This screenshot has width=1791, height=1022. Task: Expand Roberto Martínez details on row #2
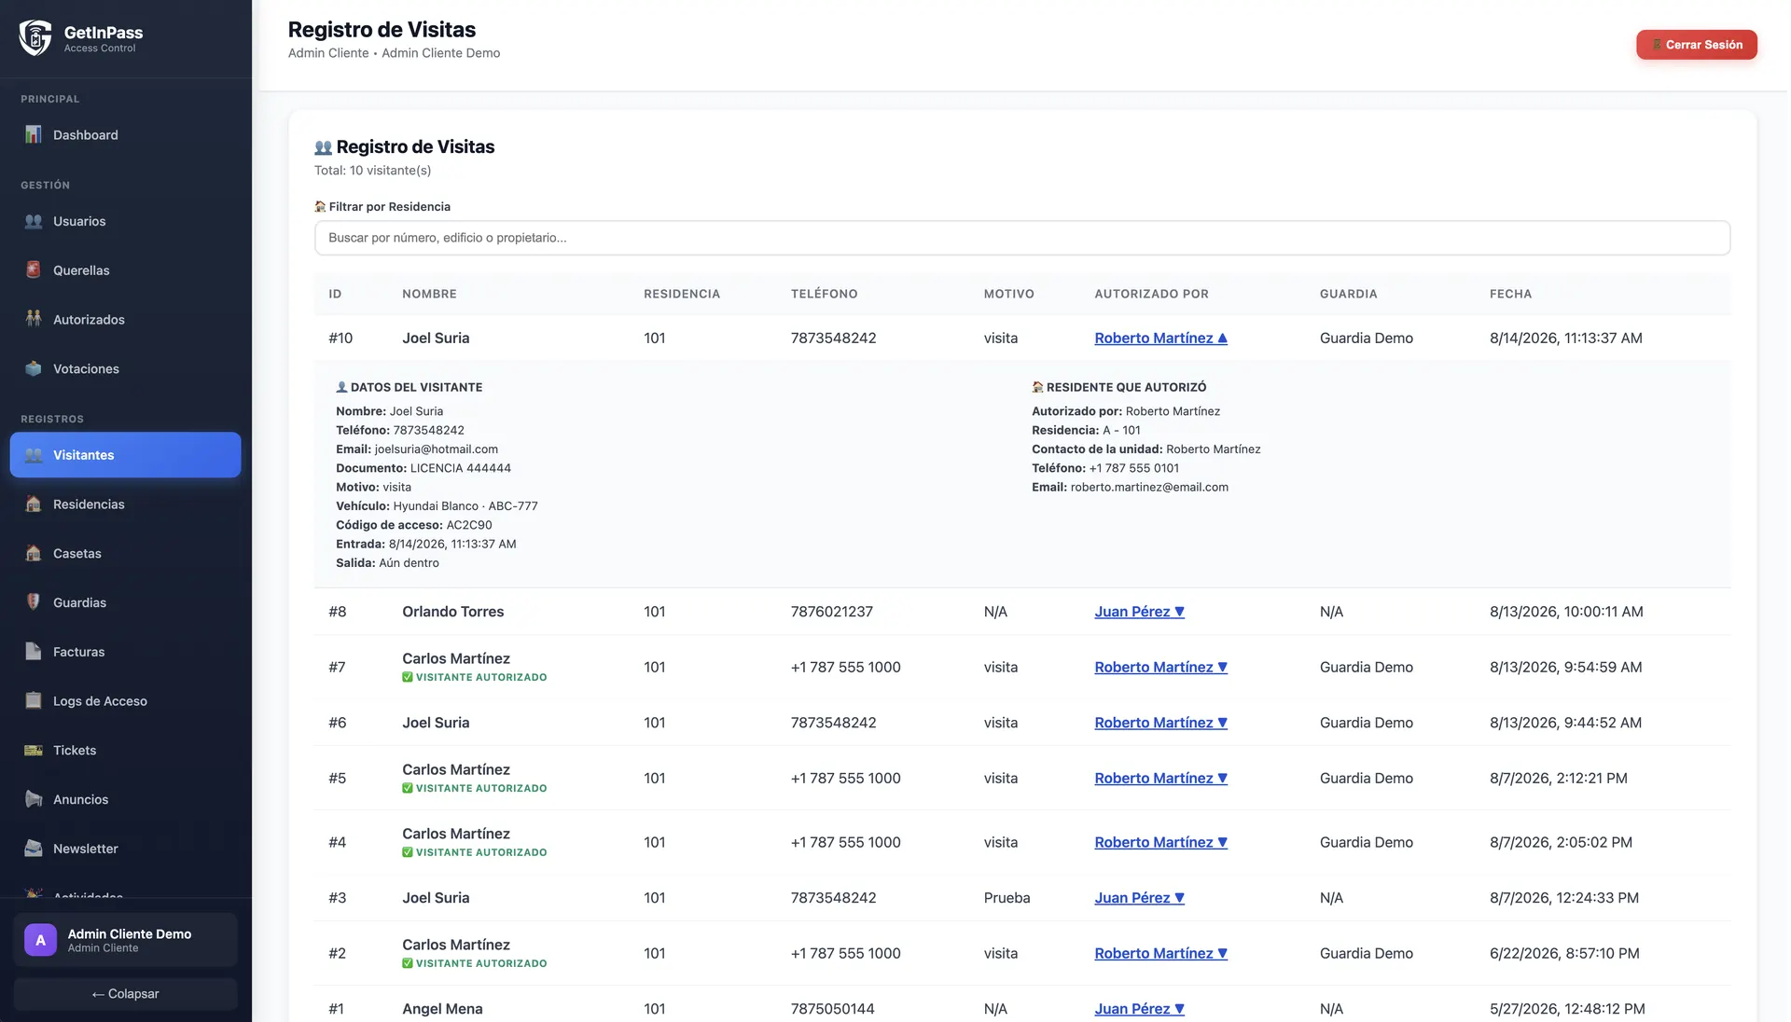[1160, 953]
